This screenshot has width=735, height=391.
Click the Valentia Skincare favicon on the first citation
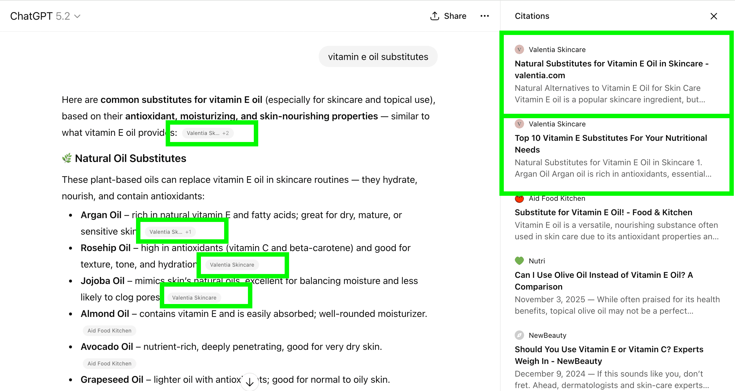point(519,49)
